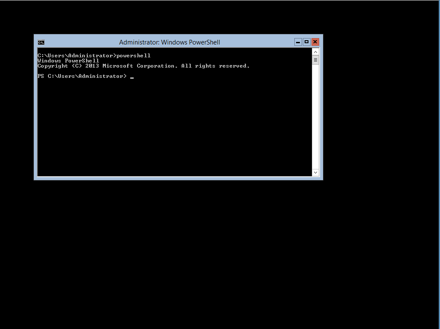This screenshot has height=329, width=440.
Task: Close the Administrator: Windows PowerShell window
Action: pyautogui.click(x=315, y=42)
